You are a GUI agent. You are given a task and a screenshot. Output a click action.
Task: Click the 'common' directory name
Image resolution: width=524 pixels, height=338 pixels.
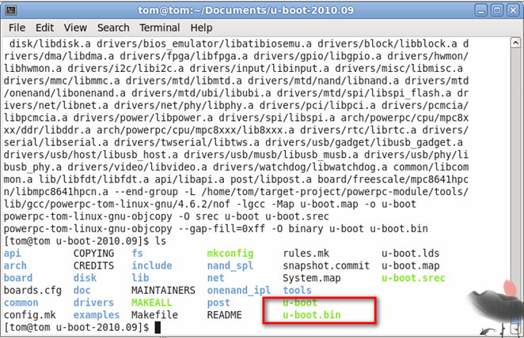coord(21,302)
